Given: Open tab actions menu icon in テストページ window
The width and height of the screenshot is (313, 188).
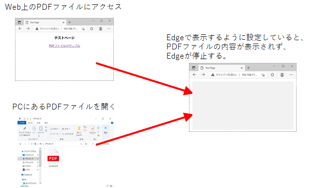Looking at the screenshot, I should [x=19, y=22].
